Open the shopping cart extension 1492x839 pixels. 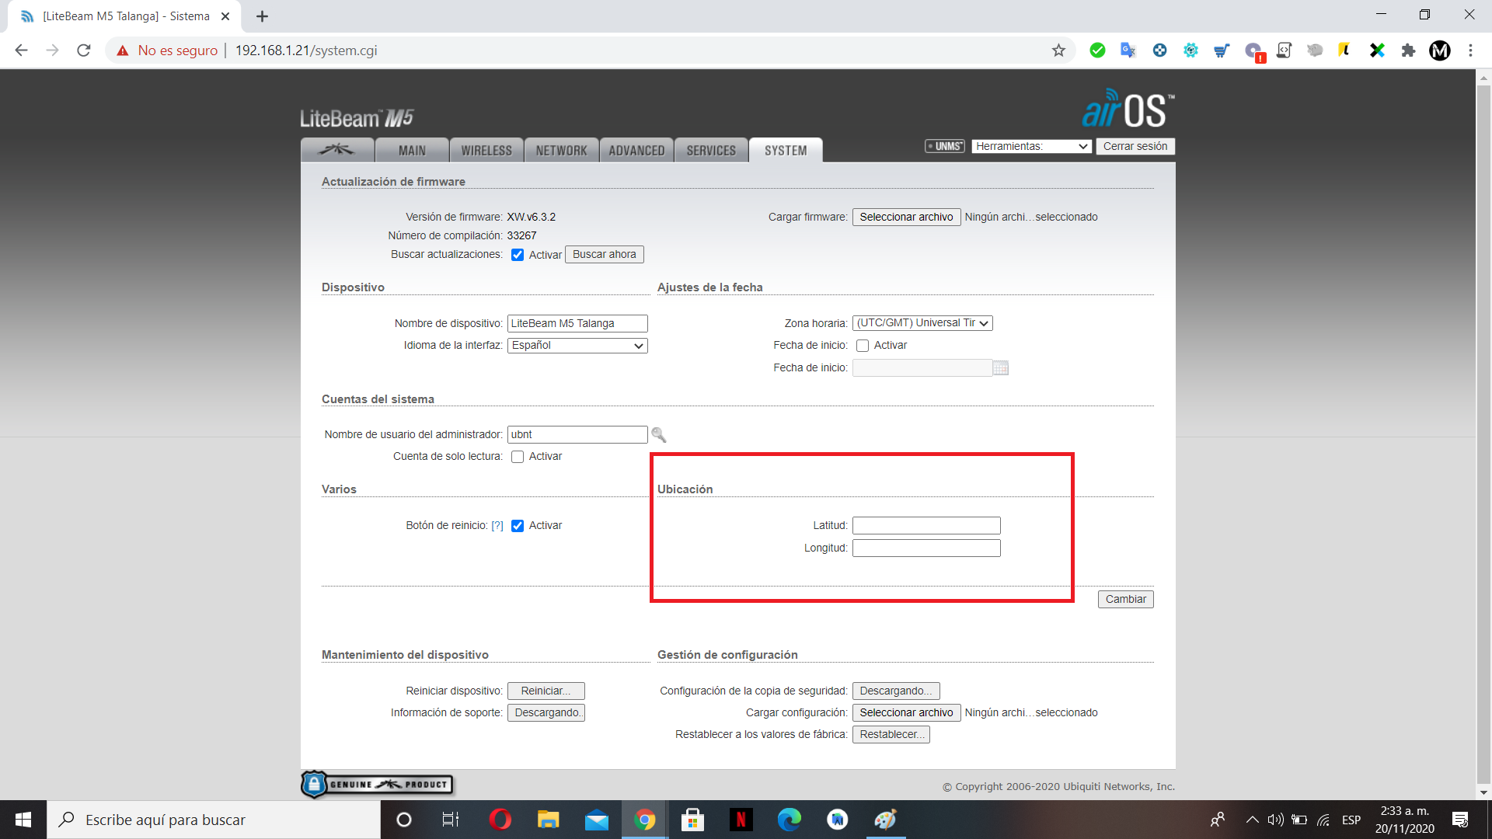(1222, 50)
